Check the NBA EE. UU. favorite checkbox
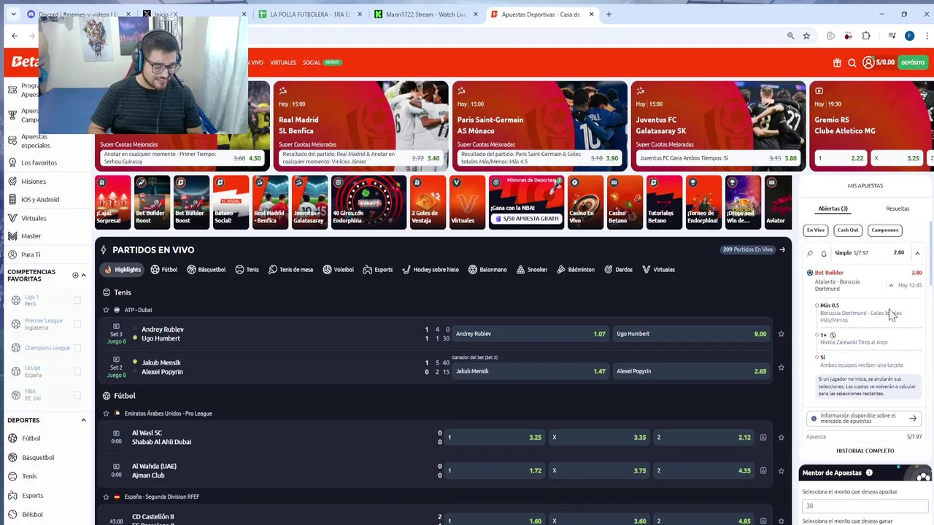 point(77,394)
